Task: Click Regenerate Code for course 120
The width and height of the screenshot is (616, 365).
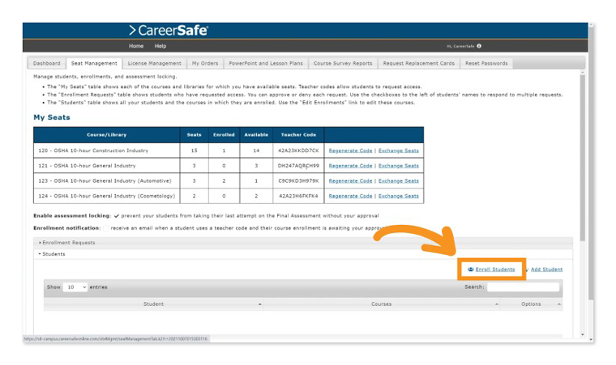Action: coord(350,151)
